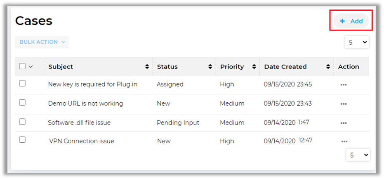384x179 pixels.
Task: Open the 'Demo URL is not working' case
Action: pos(85,104)
